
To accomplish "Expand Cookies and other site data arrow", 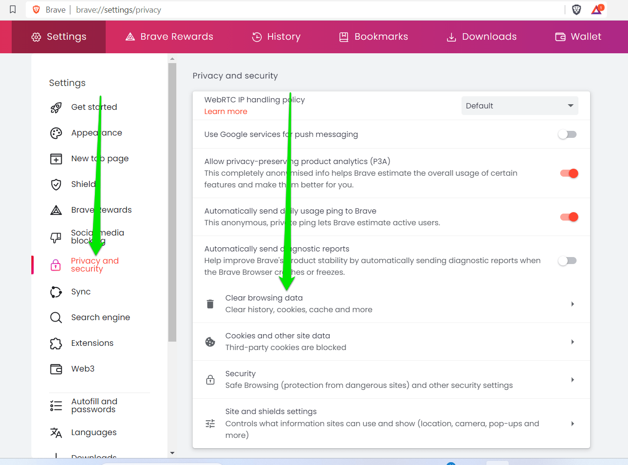I will (573, 342).
